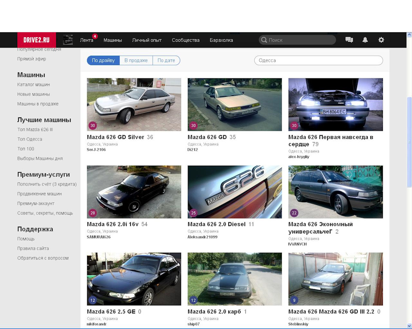Screen dimensions: 412x329
Task: Click drive badge 28 on Mazda 626 2.0i 16v
Action: click(93, 213)
